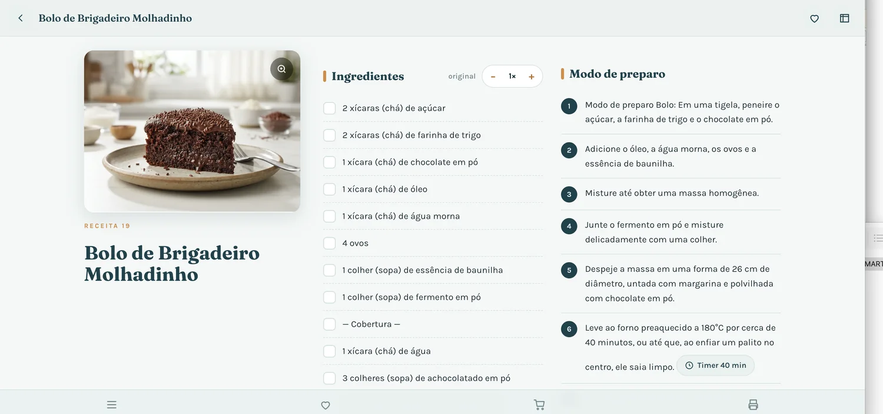The width and height of the screenshot is (883, 414).
Task: Select step 6 number badge
Action: click(569, 329)
